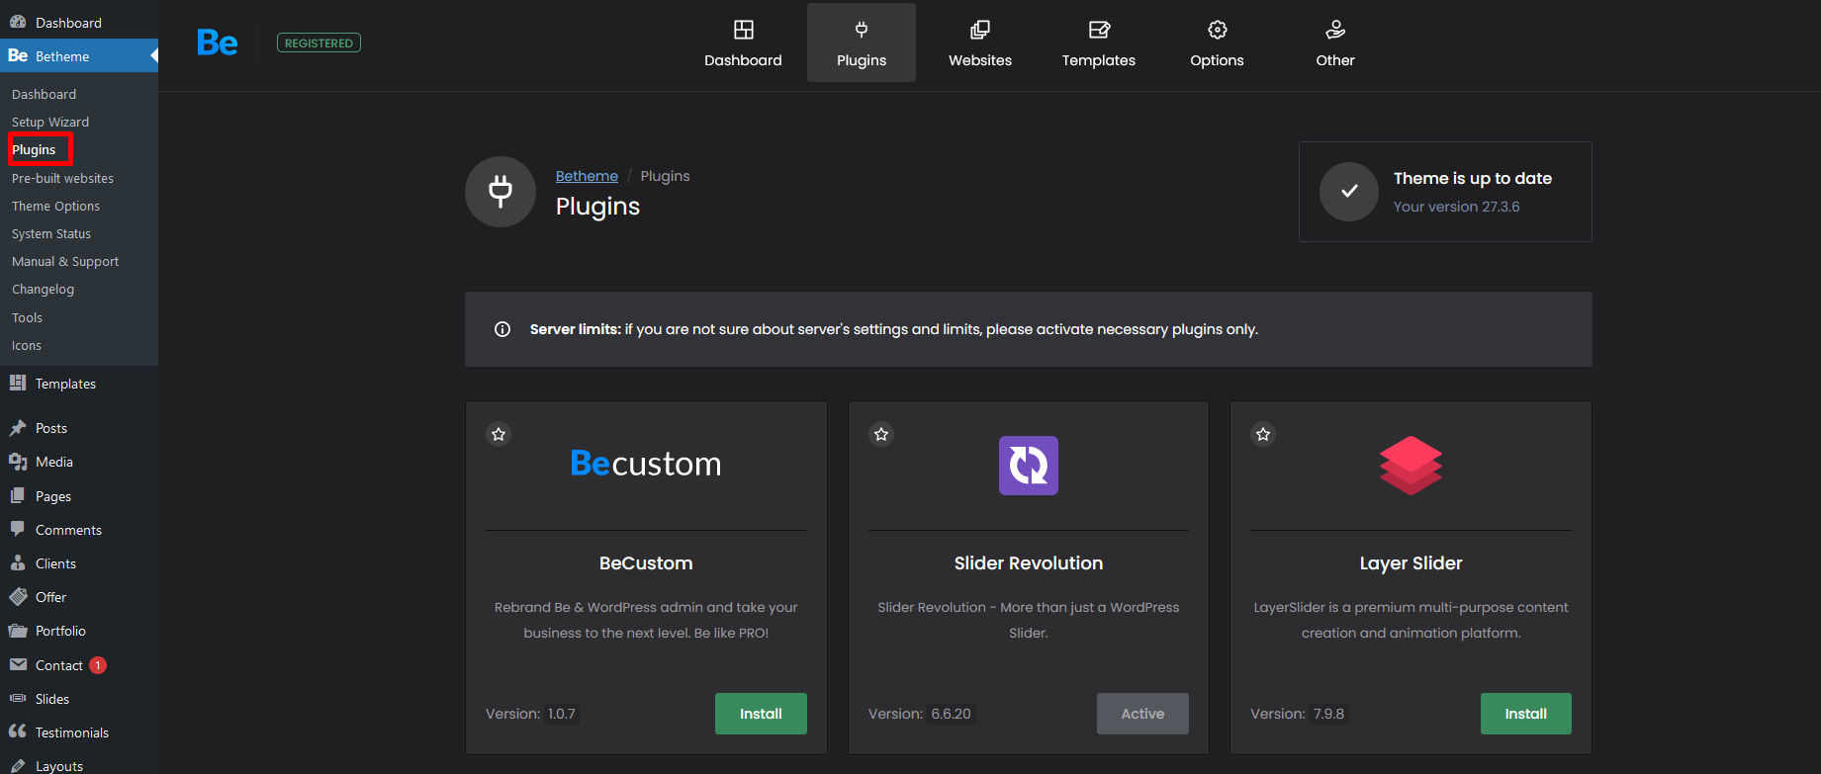Click the Templates grid icon in sidebar
Viewport: 1821px width, 774px height.
click(18, 383)
